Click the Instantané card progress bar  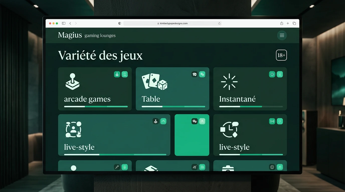coord(251,106)
